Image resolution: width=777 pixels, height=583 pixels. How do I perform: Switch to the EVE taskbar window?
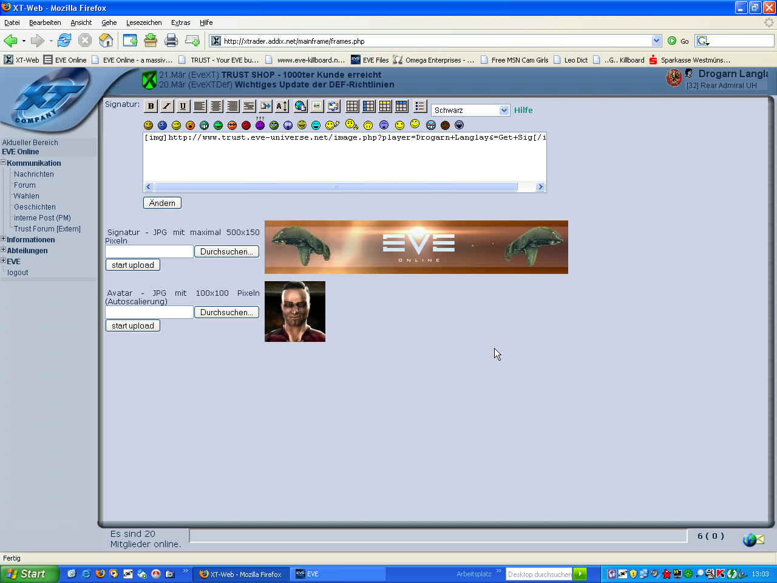339,574
